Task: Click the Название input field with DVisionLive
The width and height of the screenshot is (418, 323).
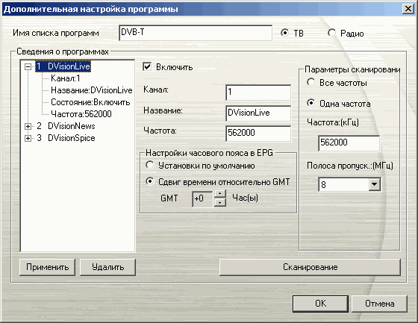Action: [x=258, y=113]
